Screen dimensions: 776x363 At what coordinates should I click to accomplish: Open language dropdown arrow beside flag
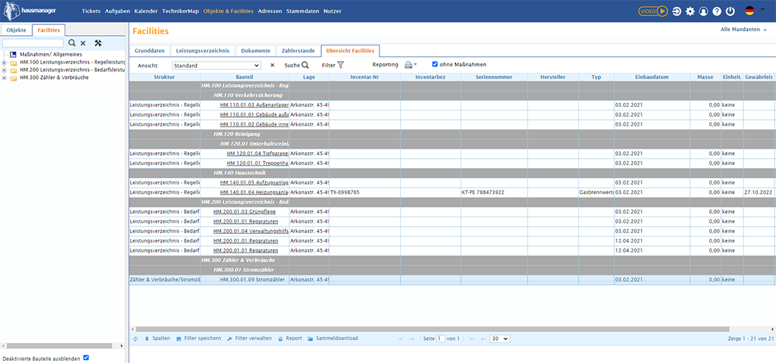tap(762, 9)
